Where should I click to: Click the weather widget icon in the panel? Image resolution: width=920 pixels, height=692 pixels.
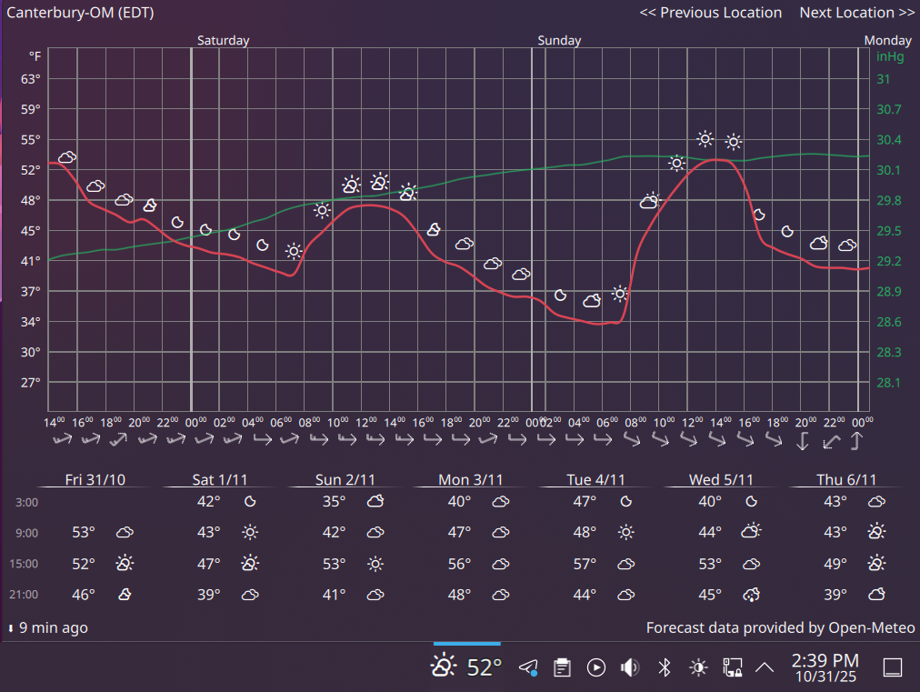click(x=444, y=667)
